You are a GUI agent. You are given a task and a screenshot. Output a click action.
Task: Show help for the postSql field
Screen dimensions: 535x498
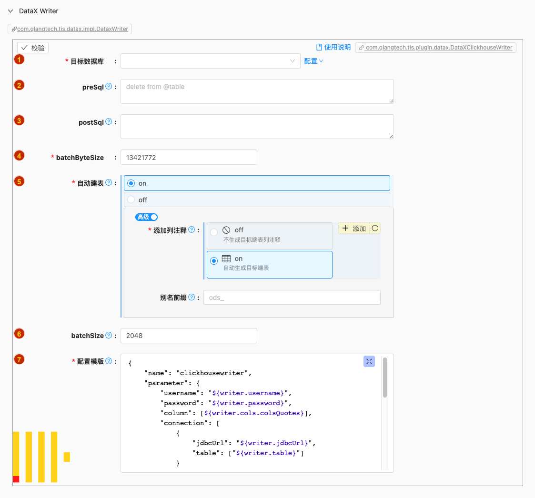109,121
